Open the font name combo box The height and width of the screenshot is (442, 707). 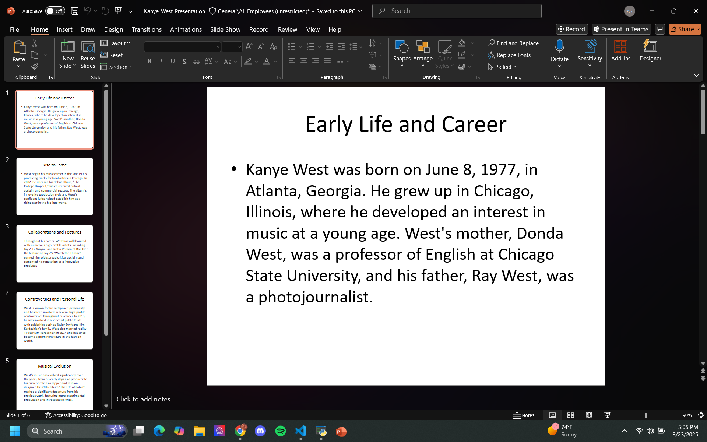pyautogui.click(x=182, y=47)
